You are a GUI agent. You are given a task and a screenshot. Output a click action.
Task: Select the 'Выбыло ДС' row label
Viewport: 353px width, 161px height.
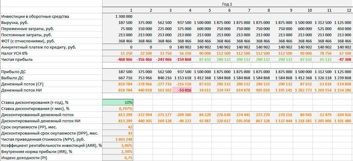[x=13, y=78]
